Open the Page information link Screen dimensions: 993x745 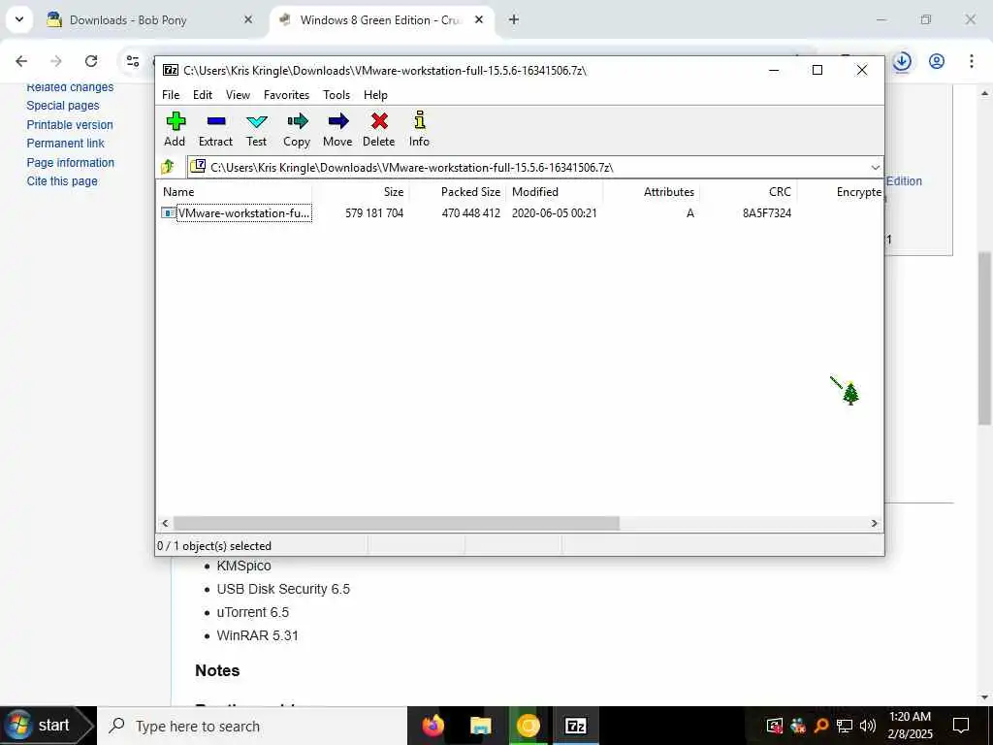[x=70, y=162]
